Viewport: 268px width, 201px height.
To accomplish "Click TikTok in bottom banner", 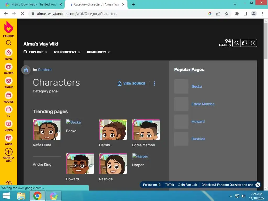I will pyautogui.click(x=169, y=185).
